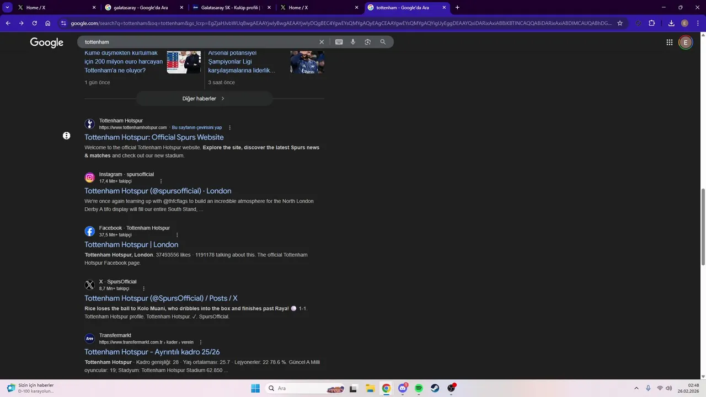Reload the current page
The height and width of the screenshot is (397, 706).
pyautogui.click(x=34, y=23)
